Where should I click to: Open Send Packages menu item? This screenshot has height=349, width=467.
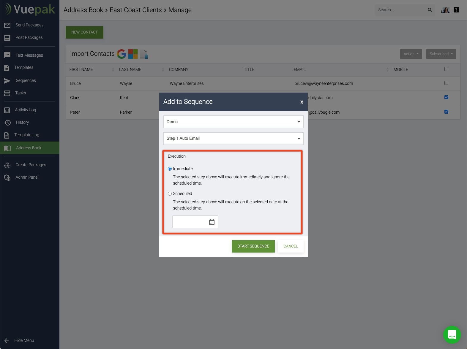point(30,25)
